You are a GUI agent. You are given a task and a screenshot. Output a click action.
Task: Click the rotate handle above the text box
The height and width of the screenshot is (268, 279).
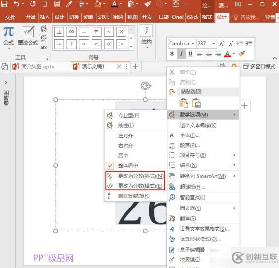145,86
